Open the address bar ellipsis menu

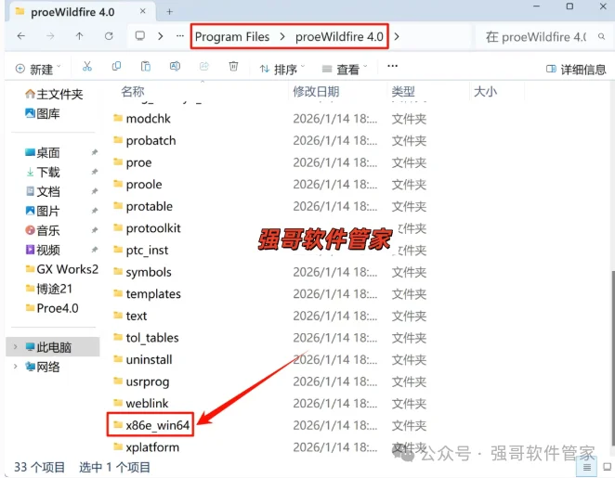180,35
